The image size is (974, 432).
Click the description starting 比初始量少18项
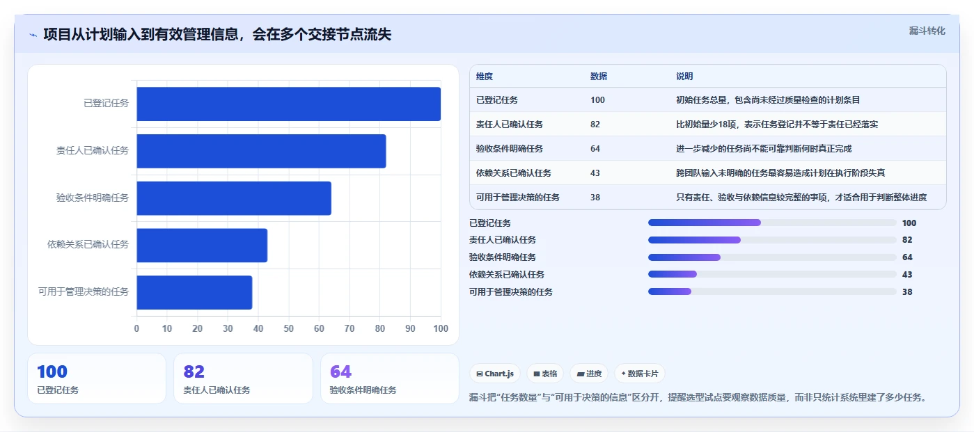pyautogui.click(x=777, y=125)
